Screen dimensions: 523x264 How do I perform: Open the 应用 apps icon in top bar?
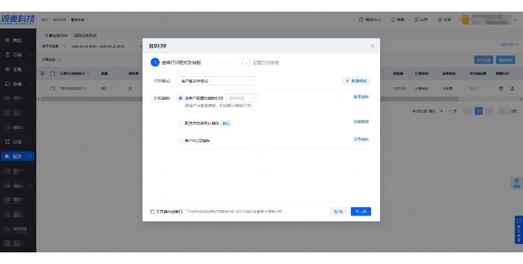pos(416,19)
